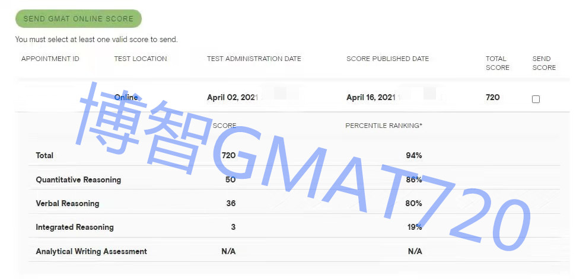Select the Analytical Writing Assessment row label
The width and height of the screenshot is (586, 279).
tap(91, 251)
